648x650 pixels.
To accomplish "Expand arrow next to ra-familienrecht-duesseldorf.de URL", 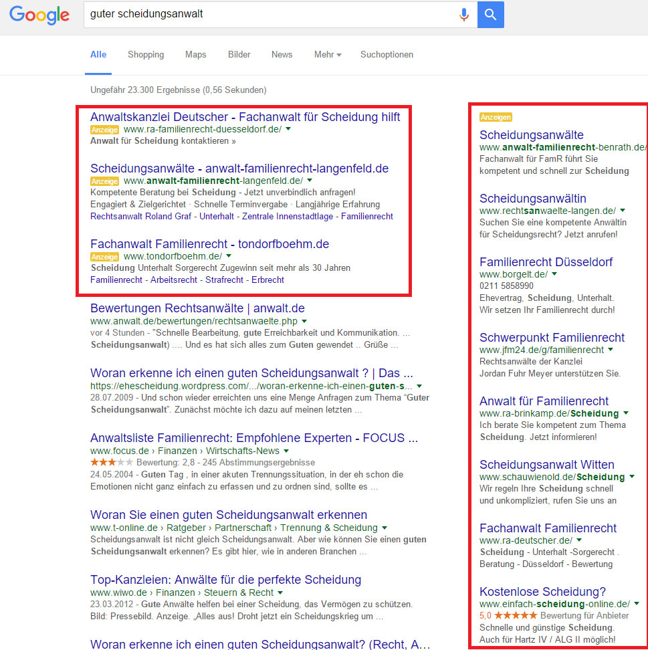I will point(288,129).
